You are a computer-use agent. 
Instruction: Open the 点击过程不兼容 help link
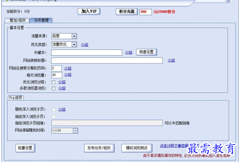point(175,146)
